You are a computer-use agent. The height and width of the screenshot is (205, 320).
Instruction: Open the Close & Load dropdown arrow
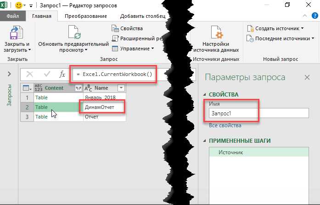tap(29, 50)
